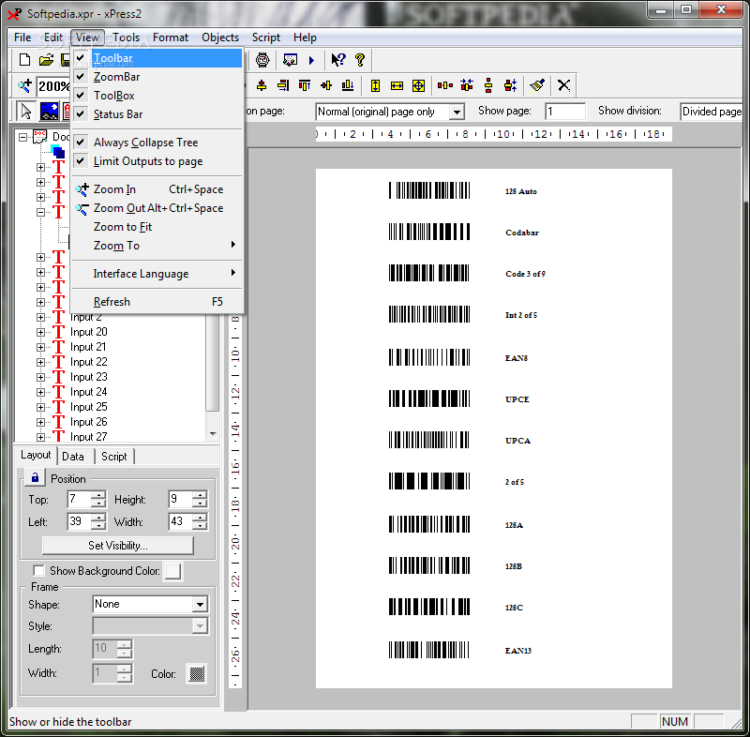Image resolution: width=750 pixels, height=737 pixels.
Task: Increase the Top position value
Action: [98, 495]
